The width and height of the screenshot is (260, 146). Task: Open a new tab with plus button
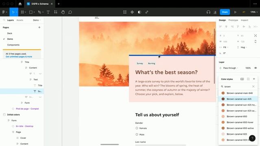58,4
